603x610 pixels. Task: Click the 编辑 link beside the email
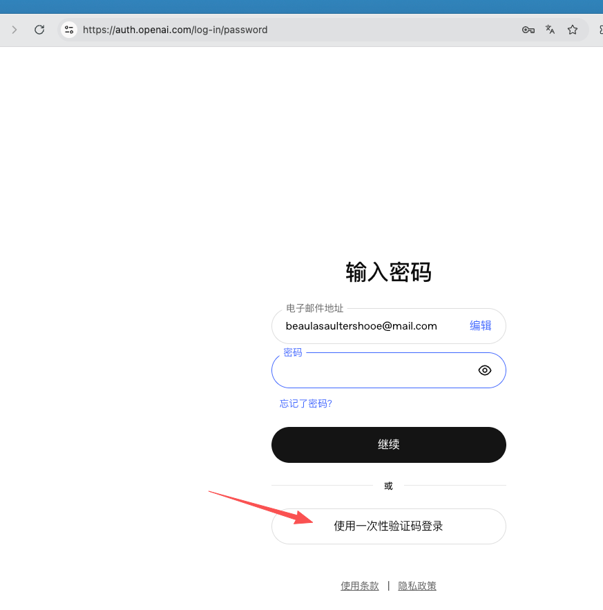point(481,325)
